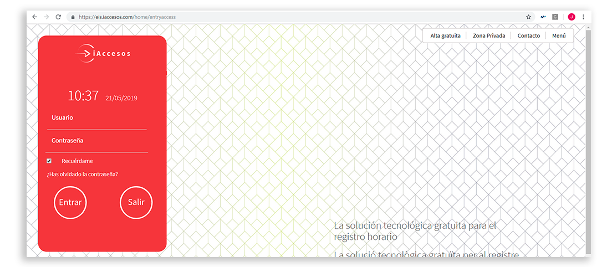Open the J user profile avatar
Screen dimensions: 612x267
(x=572, y=17)
